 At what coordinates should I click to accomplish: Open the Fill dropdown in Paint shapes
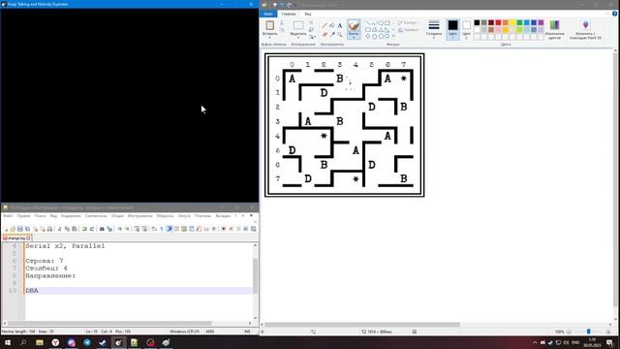pos(409,30)
